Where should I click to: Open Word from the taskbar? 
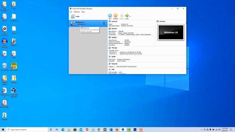coord(111,129)
